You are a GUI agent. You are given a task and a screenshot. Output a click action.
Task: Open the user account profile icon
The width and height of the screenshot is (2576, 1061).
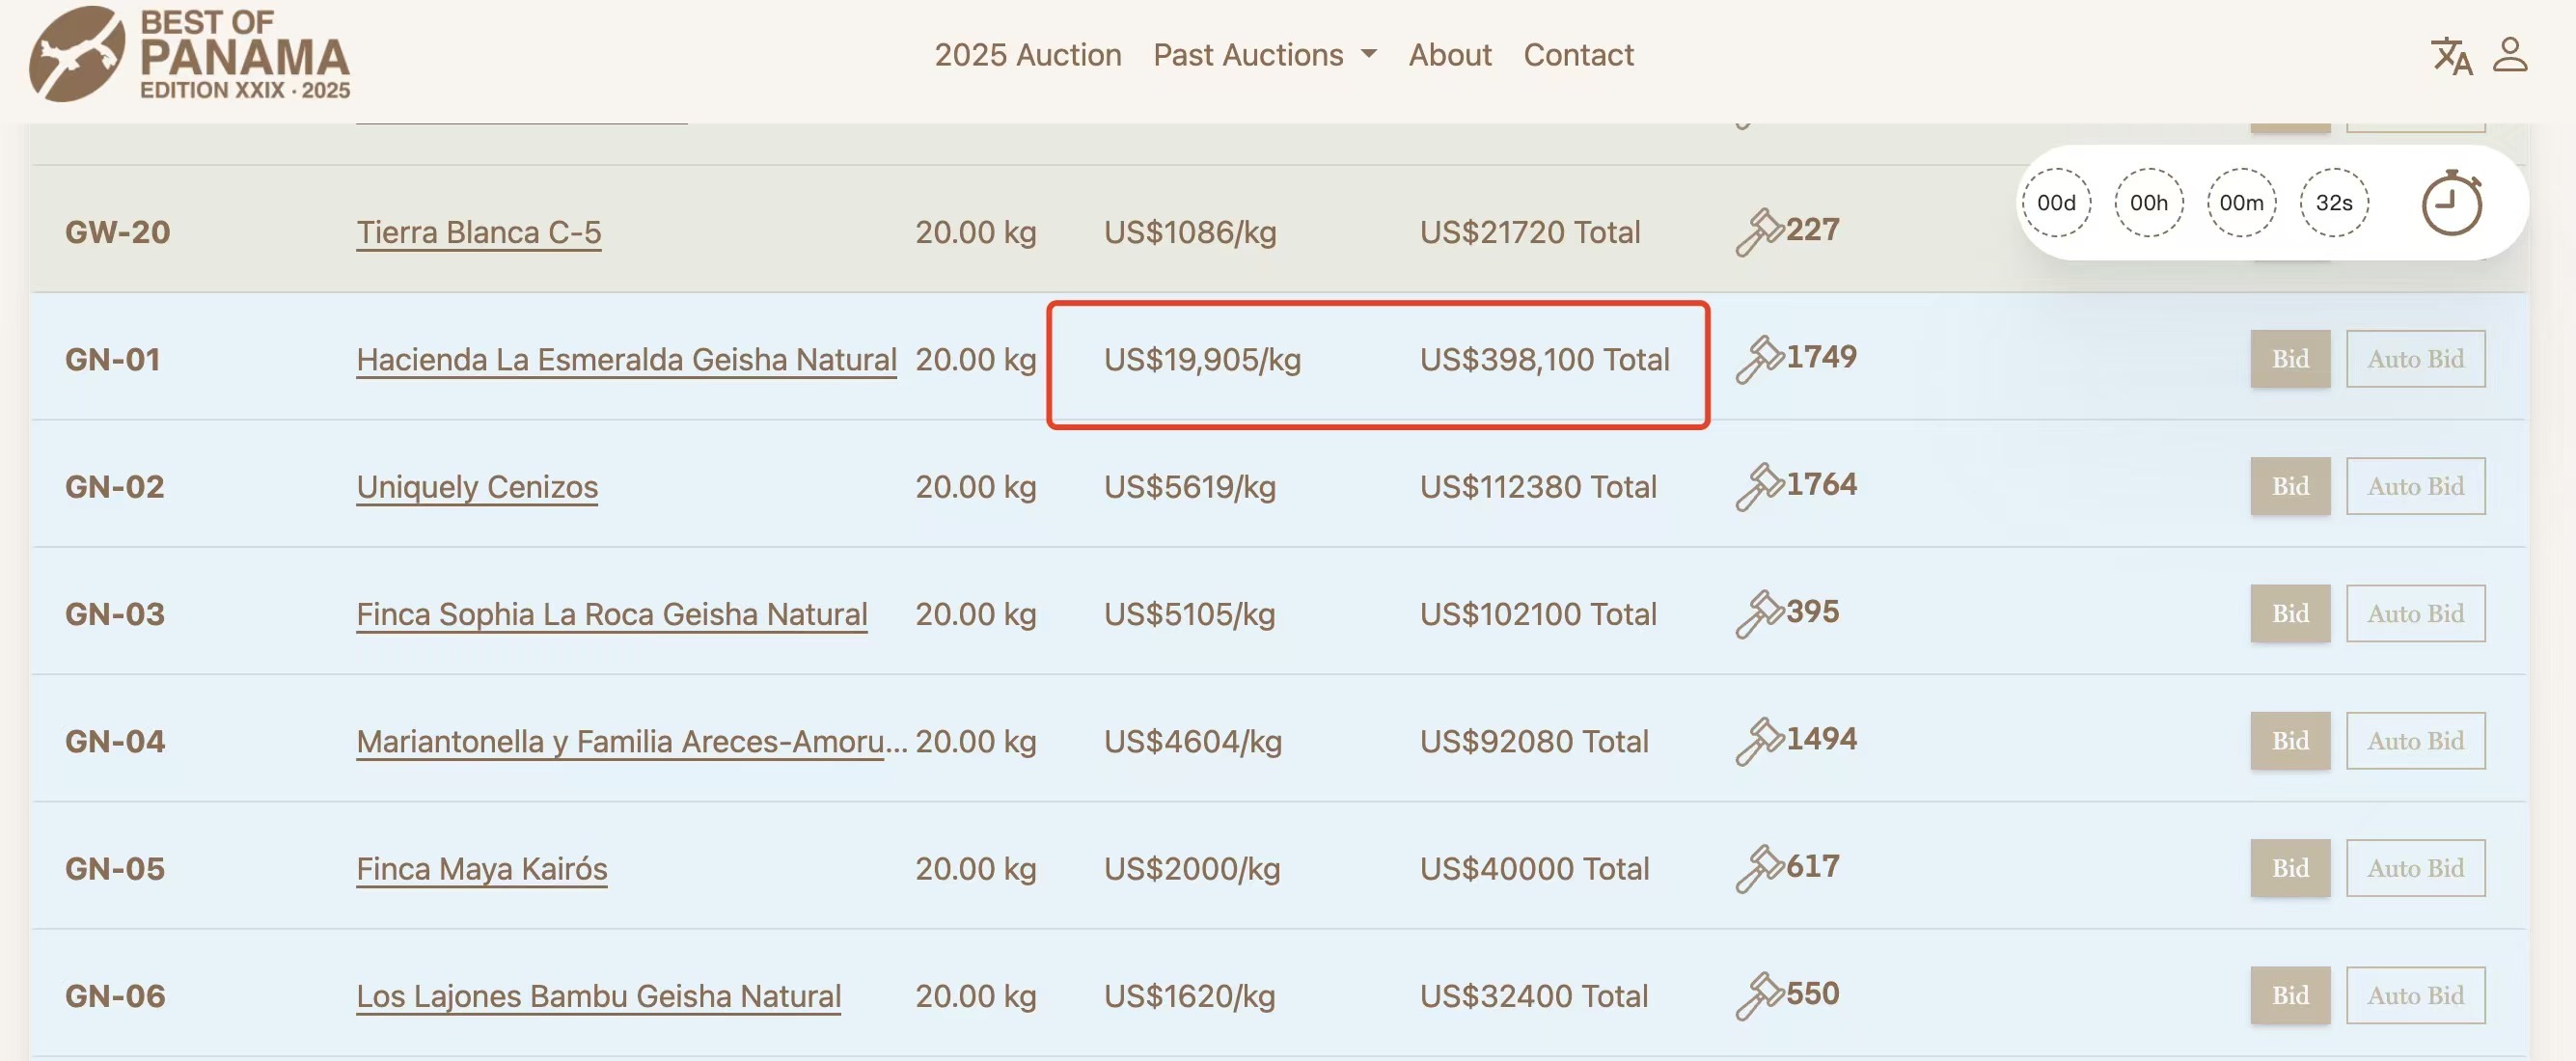(x=2510, y=54)
